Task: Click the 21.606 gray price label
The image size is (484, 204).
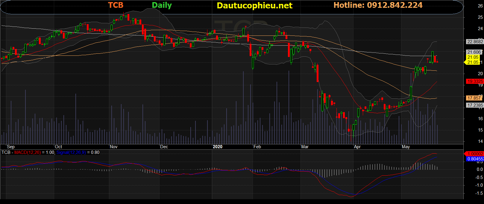Action: tap(474, 52)
